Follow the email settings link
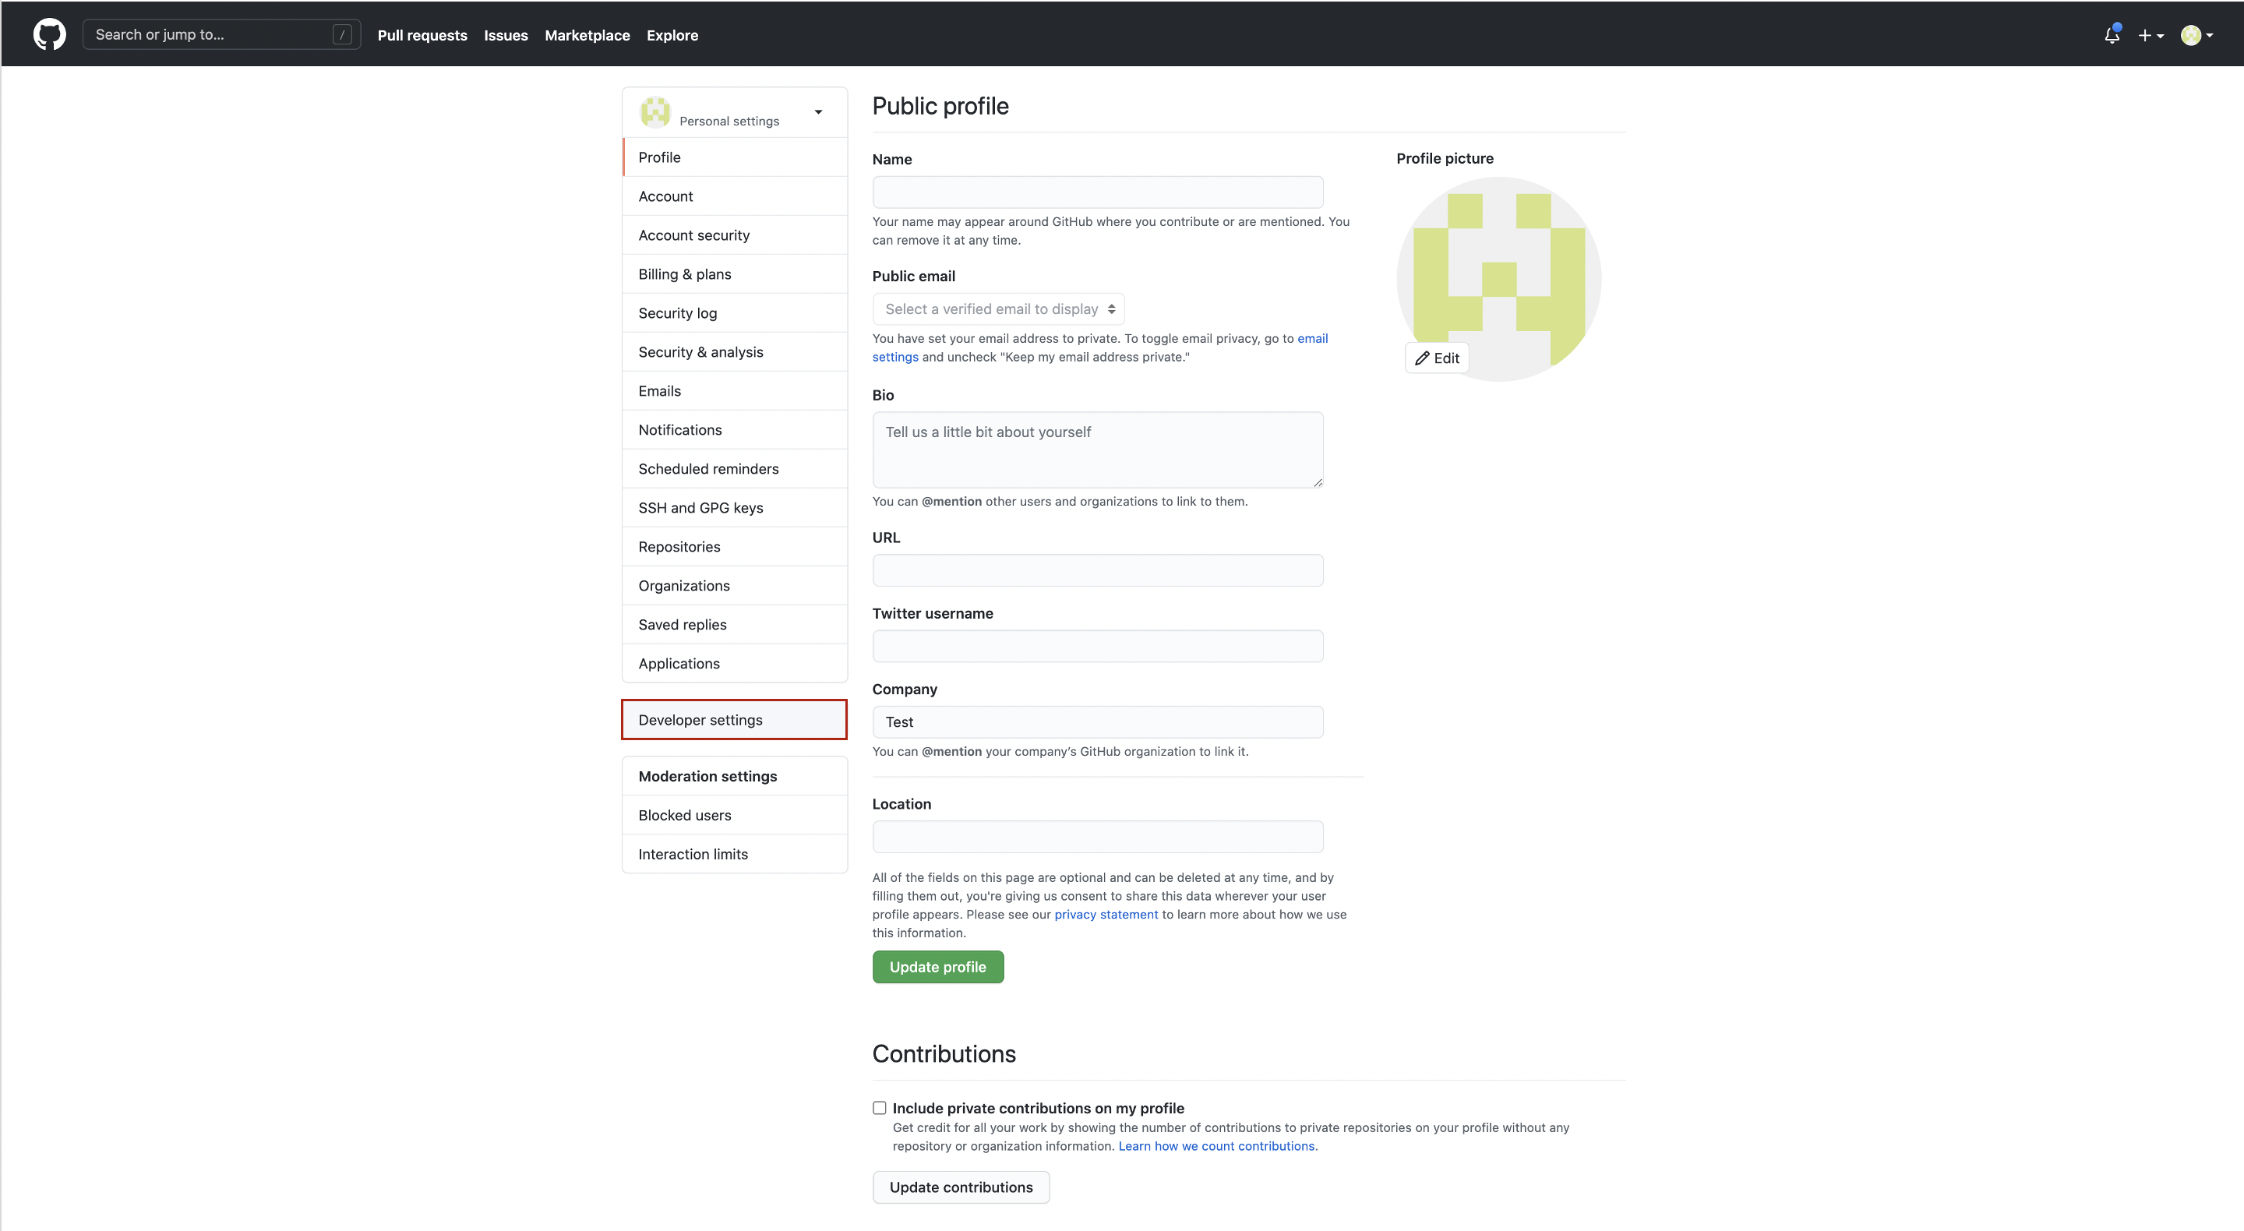This screenshot has height=1231, width=2244. click(x=1312, y=339)
